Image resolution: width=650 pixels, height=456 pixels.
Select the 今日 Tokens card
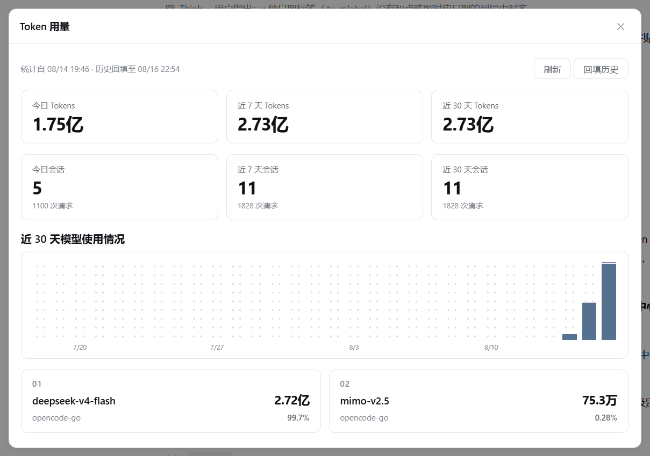119,117
